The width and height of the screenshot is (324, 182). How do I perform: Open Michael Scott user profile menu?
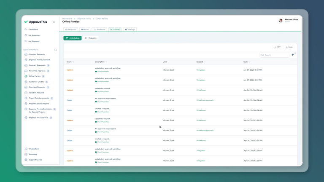(x=289, y=20)
